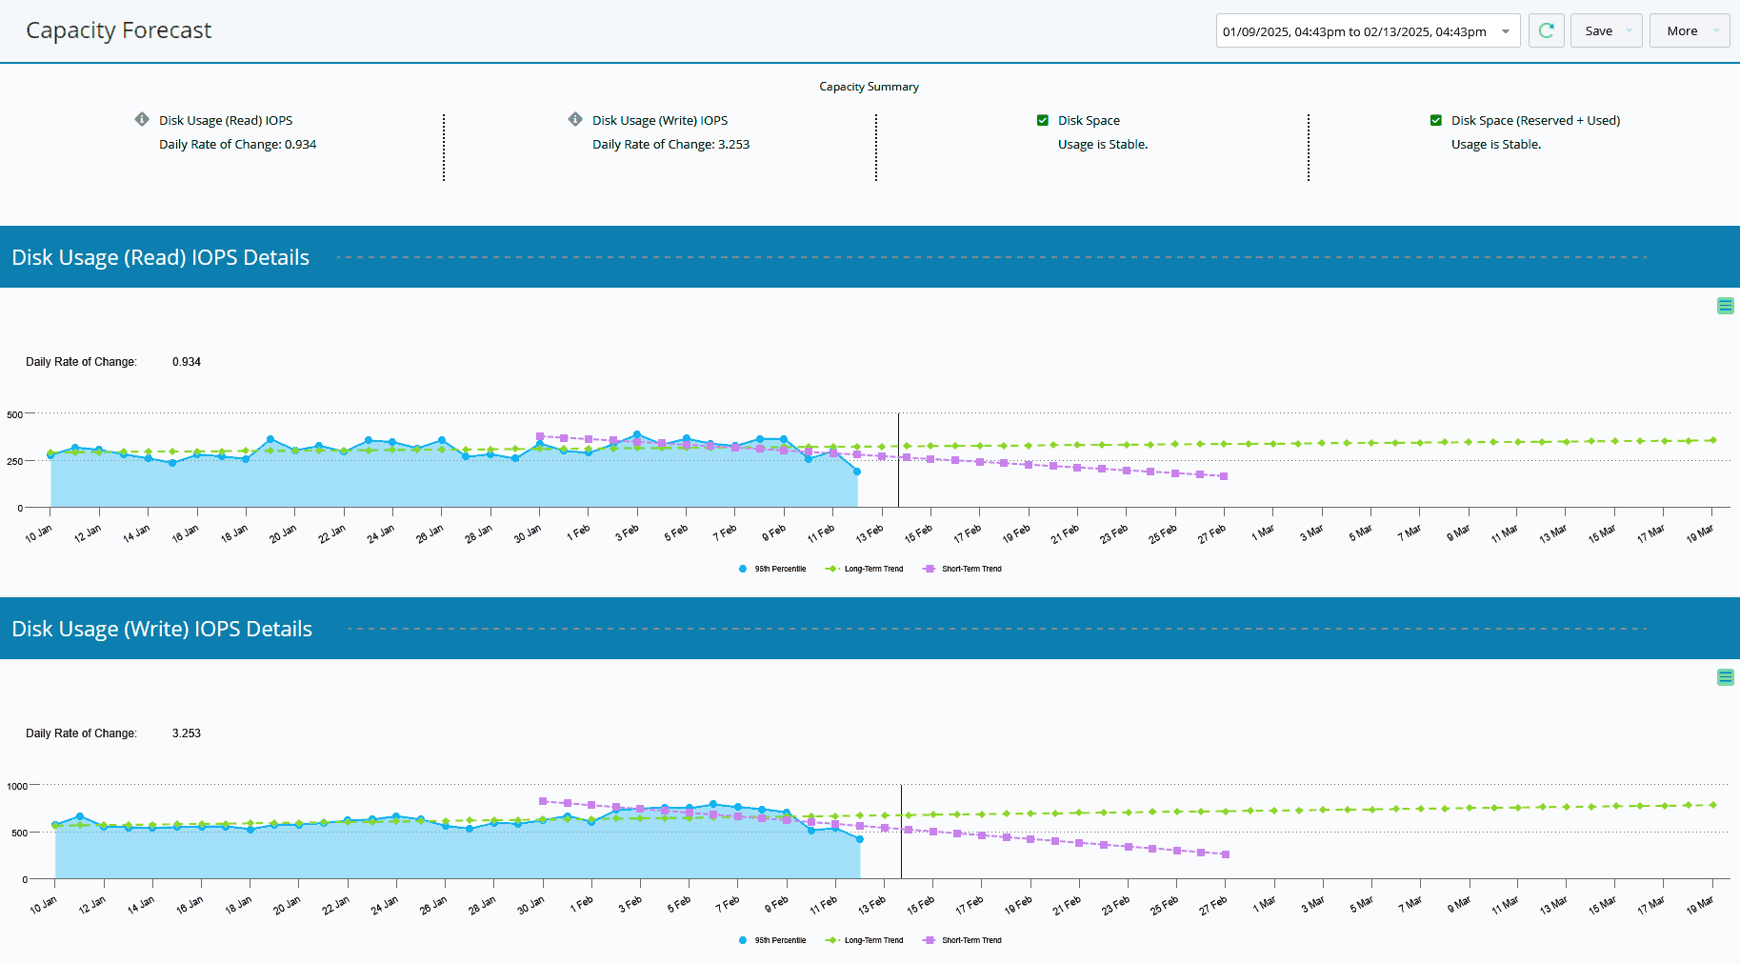Click Disk Usage (Write) IOPS info icon

575,119
